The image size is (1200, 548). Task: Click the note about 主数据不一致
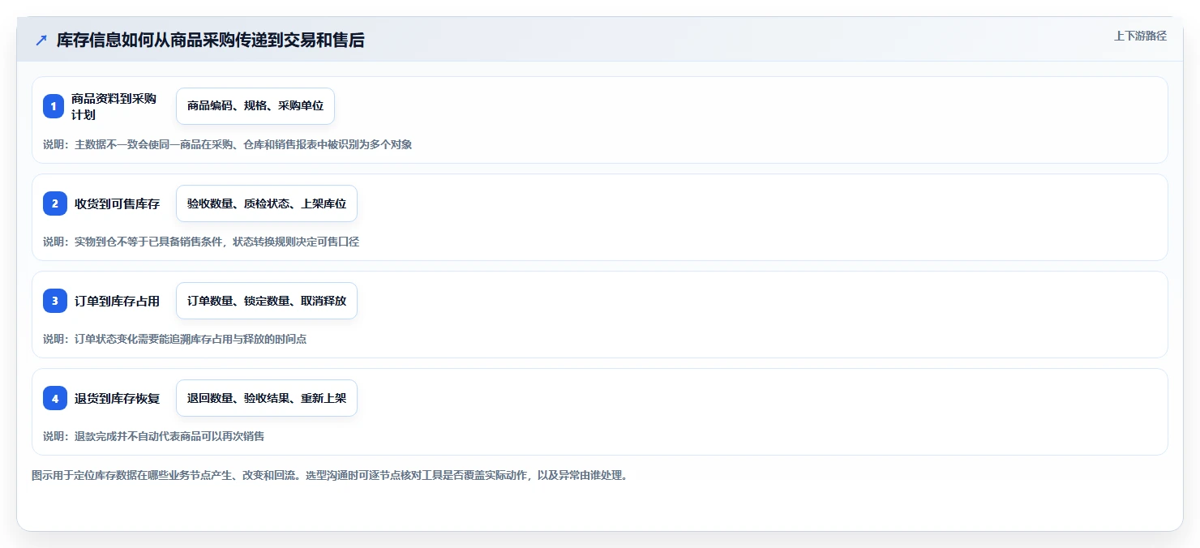click(228, 144)
